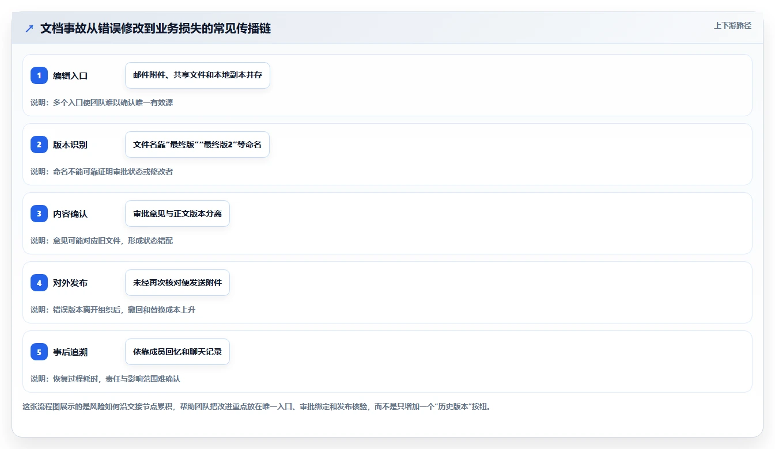Click step number badge 4
The width and height of the screenshot is (775, 449).
coord(39,283)
